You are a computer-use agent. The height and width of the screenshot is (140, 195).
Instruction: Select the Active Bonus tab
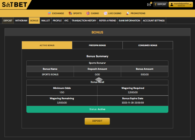click(x=47, y=45)
